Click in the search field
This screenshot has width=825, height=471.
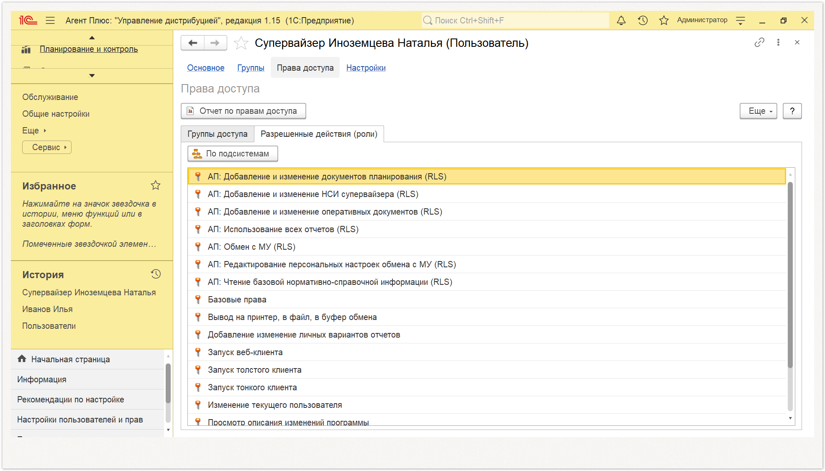[x=515, y=20]
